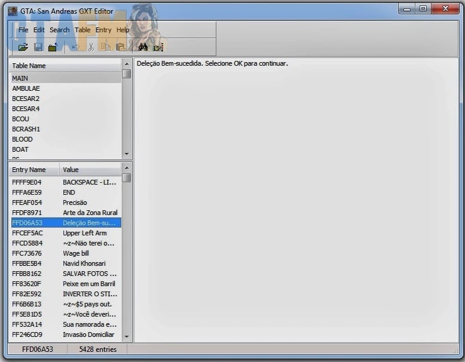Viewport: 465px width, 362px height.
Task: Minimize the GXT Editor window
Action: click(407, 9)
